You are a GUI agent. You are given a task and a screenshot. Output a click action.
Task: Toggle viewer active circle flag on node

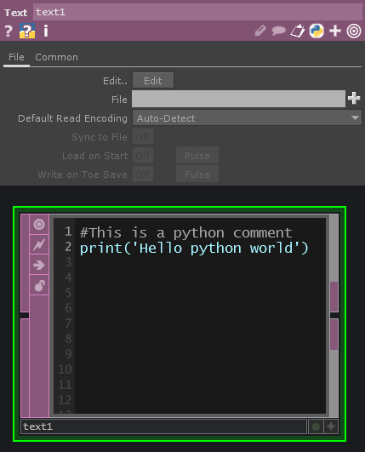coord(39,224)
